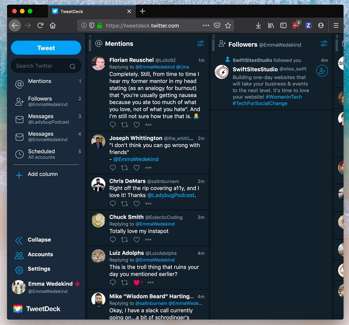
Task: Toggle Firefox sidebar view
Action: pos(283,25)
